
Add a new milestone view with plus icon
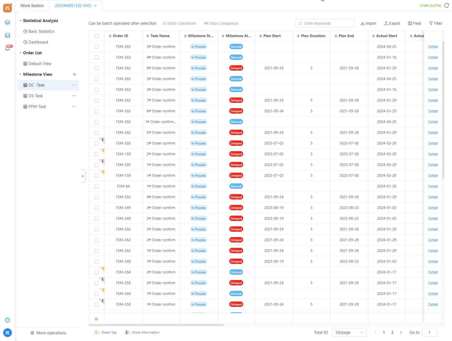(74, 74)
